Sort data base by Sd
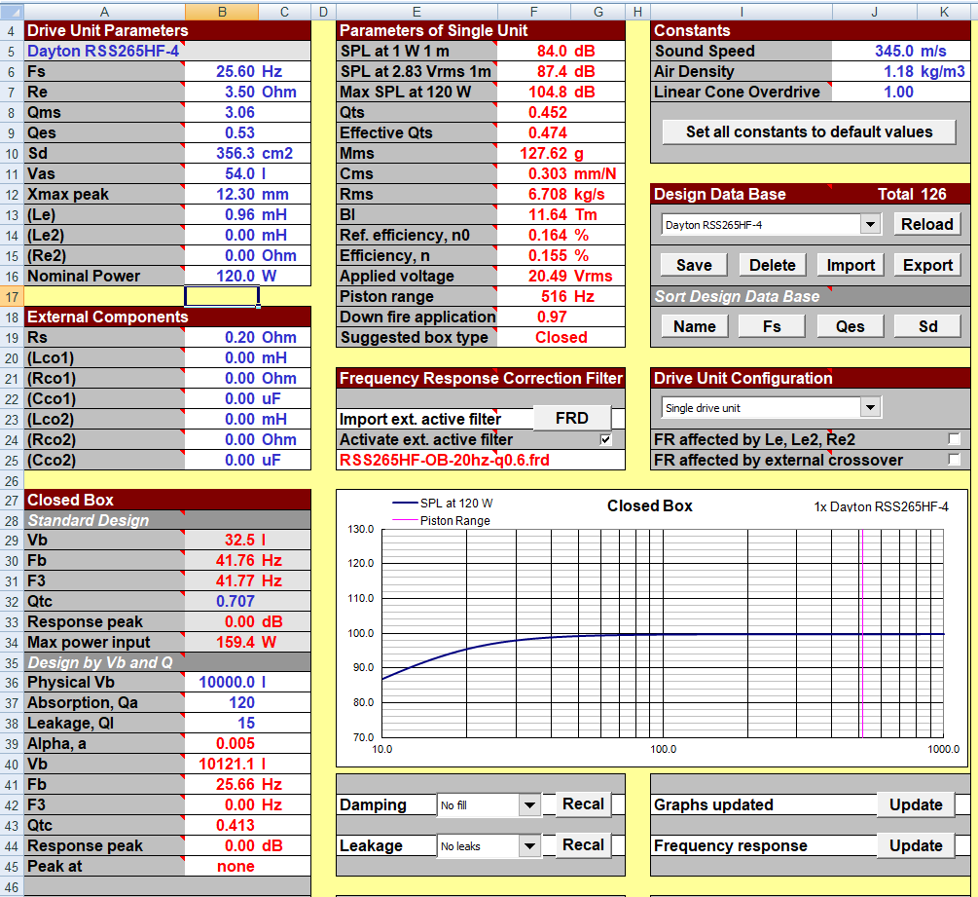The width and height of the screenshot is (978, 897). pos(927,326)
